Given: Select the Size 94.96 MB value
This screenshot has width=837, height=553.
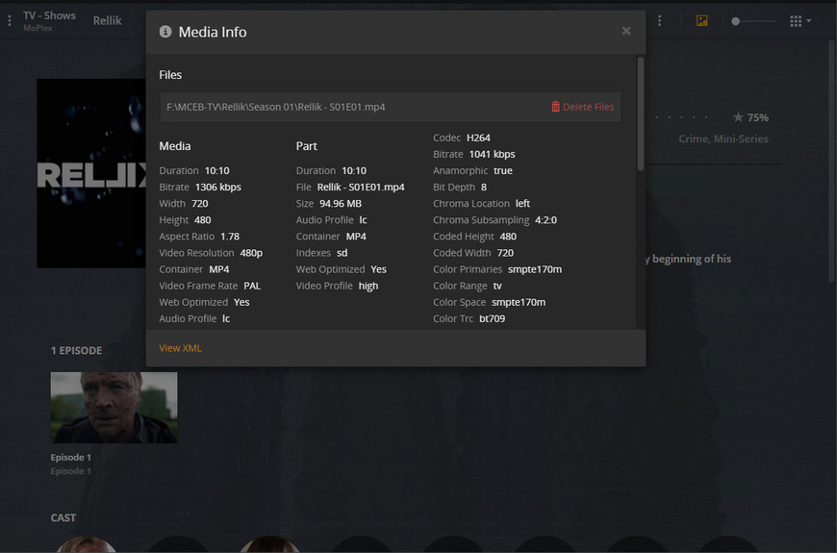Looking at the screenshot, I should pyautogui.click(x=341, y=203).
